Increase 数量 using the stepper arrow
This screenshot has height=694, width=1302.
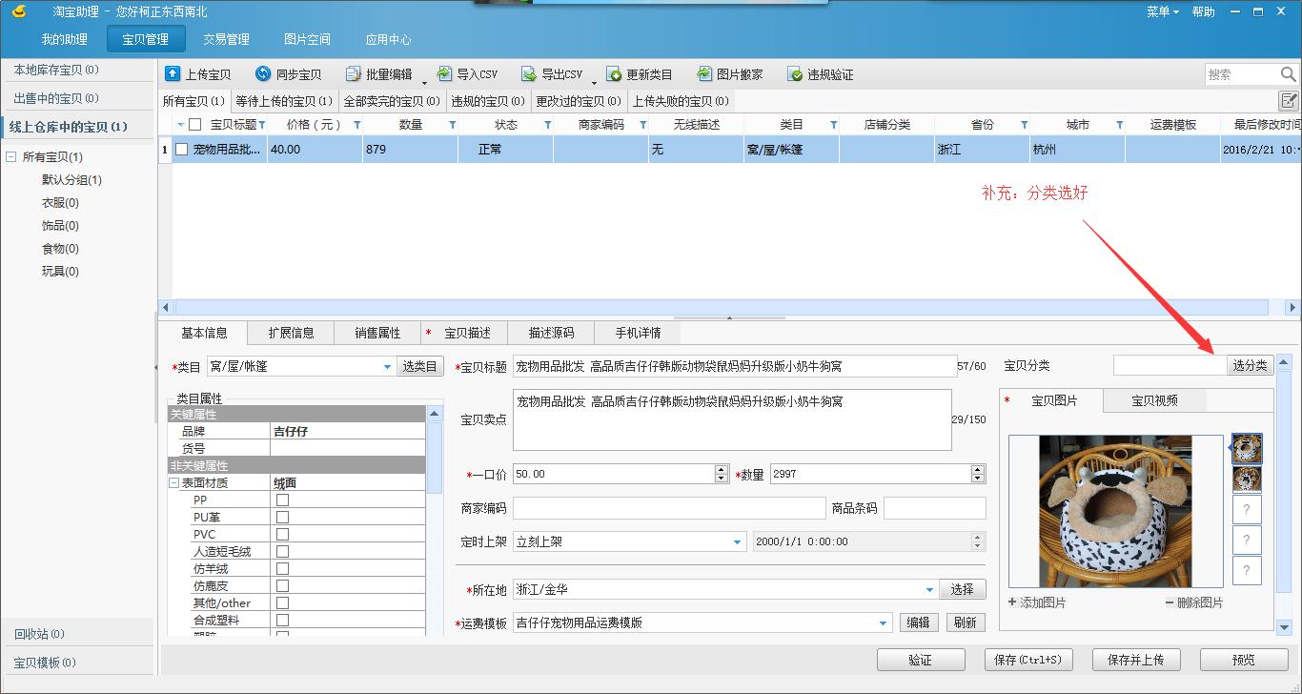[976, 468]
